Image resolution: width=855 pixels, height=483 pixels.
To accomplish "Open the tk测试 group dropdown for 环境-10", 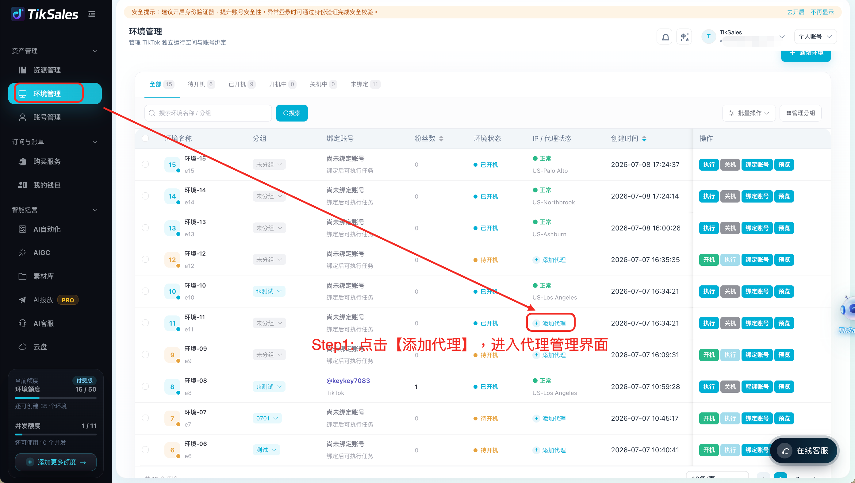I will (x=269, y=291).
